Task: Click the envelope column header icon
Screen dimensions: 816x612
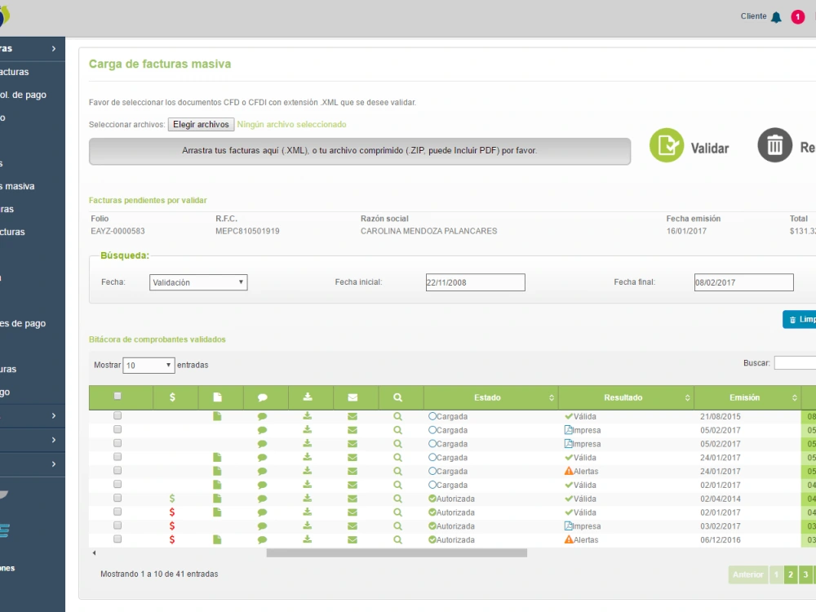Action: click(x=353, y=397)
